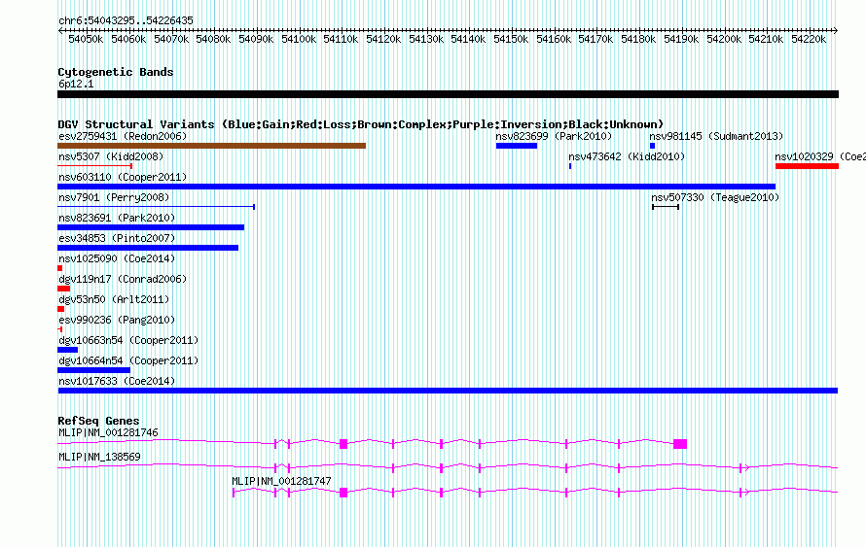Click the small blue nsv981145 marker
The height and width of the screenshot is (547, 866).
pos(652,146)
